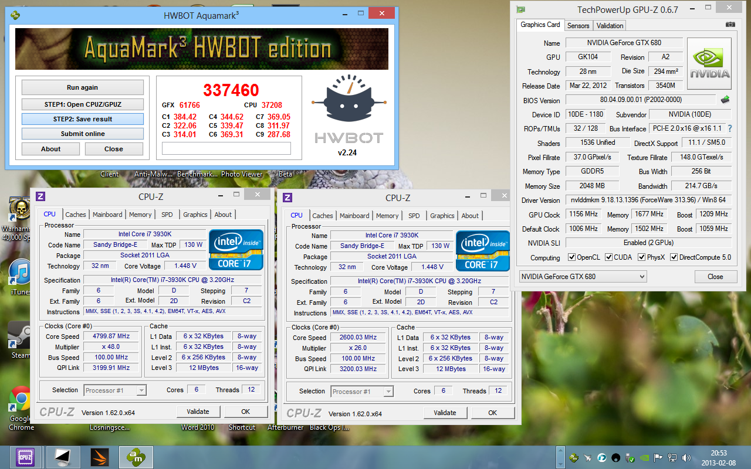This screenshot has width=751, height=469.
Task: Click the volume speaker tray icon
Action: [685, 457]
